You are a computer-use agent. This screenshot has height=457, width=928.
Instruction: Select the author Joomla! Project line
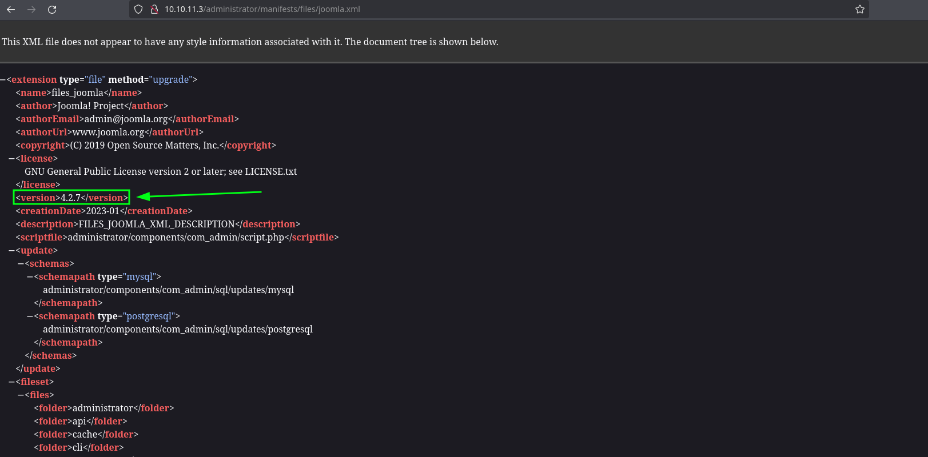pos(92,106)
